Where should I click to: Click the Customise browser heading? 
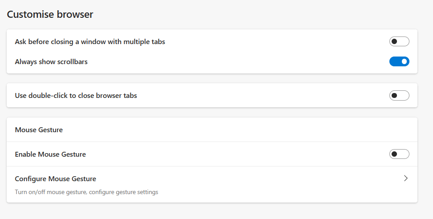pyautogui.click(x=50, y=14)
